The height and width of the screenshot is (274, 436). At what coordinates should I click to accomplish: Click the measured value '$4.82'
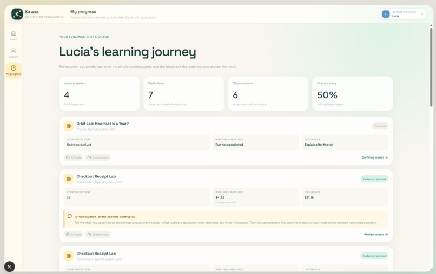click(220, 198)
